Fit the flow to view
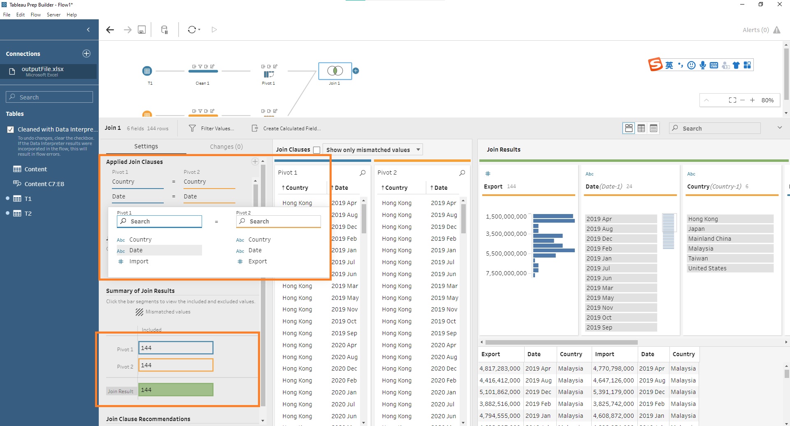 pyautogui.click(x=732, y=100)
